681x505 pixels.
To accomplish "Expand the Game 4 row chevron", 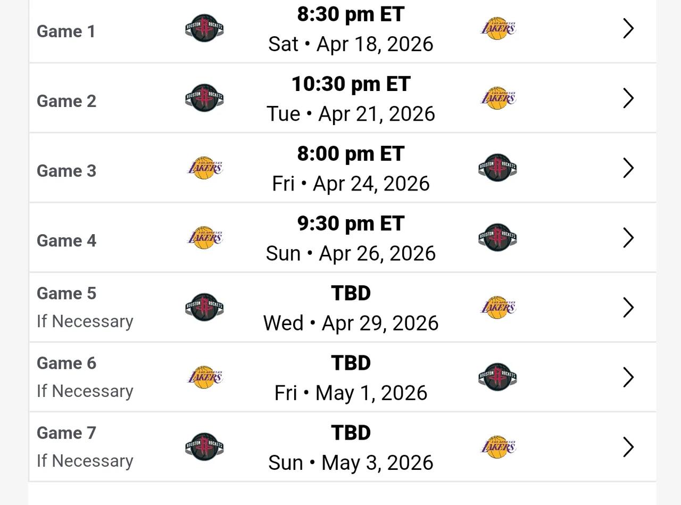I will pos(628,238).
